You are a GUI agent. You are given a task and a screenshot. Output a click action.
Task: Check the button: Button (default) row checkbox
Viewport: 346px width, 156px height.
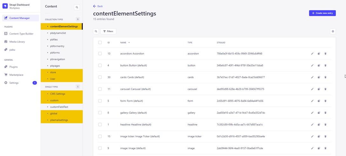point(100,65)
